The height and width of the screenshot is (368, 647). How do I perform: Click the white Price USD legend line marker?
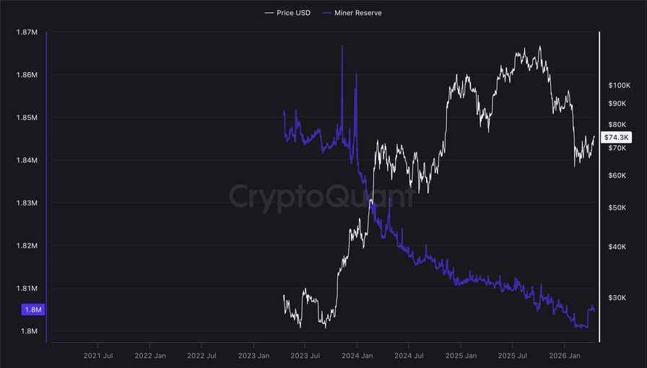click(x=269, y=13)
